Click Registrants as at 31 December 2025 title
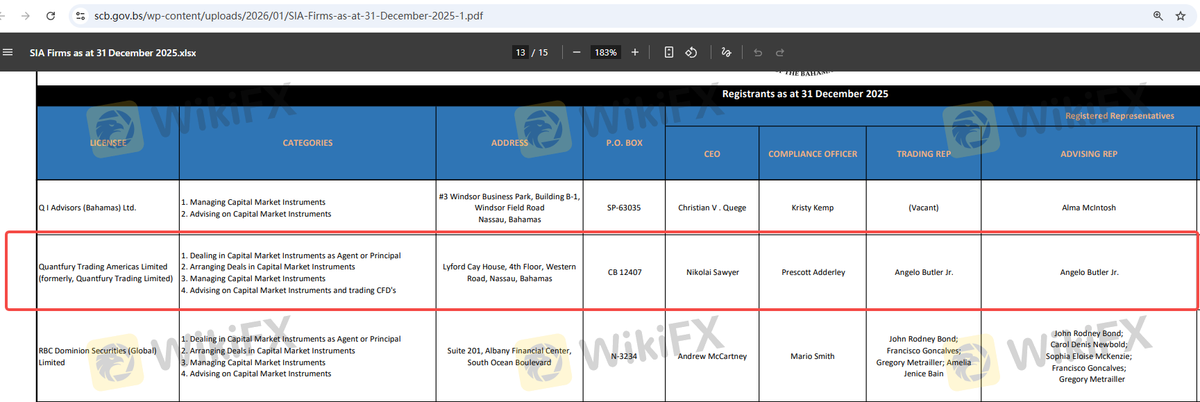 (x=805, y=94)
